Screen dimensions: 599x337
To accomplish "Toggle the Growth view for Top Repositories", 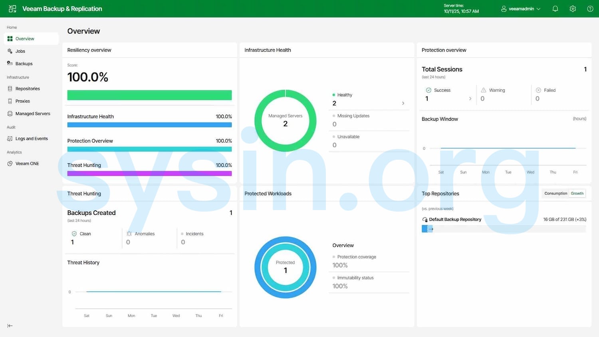I will coord(577,193).
